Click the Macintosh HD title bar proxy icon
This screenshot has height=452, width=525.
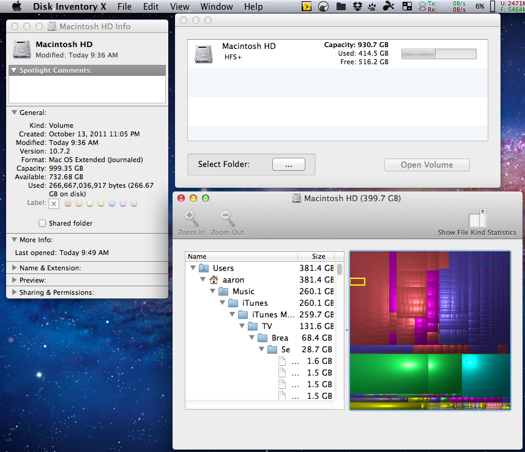pos(296,198)
